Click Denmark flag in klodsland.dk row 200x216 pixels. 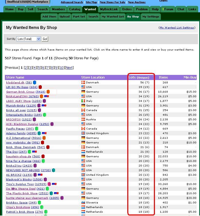coord(83,82)
